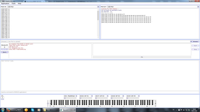Click the taskbar clock showing 16:04
This screenshot has width=200, height=112.
[194, 110]
